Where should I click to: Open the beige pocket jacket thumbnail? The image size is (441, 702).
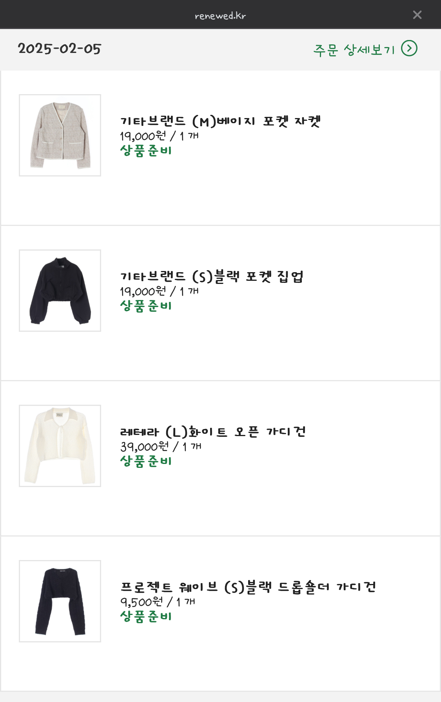60,135
